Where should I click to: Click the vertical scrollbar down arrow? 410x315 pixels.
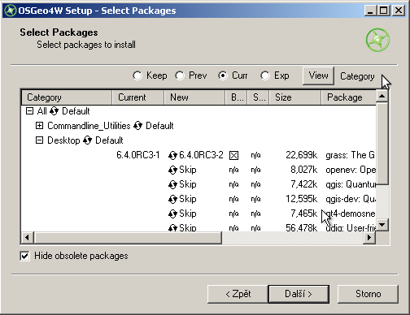(382, 225)
